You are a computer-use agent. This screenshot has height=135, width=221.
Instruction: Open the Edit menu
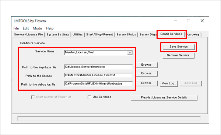(x=26, y=28)
